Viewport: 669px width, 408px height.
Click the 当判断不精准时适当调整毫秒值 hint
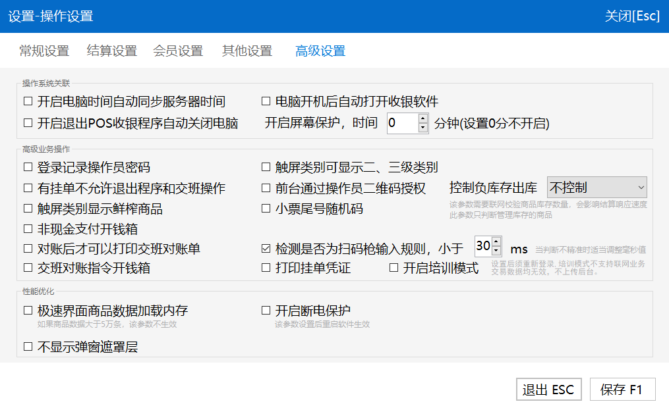591,249
